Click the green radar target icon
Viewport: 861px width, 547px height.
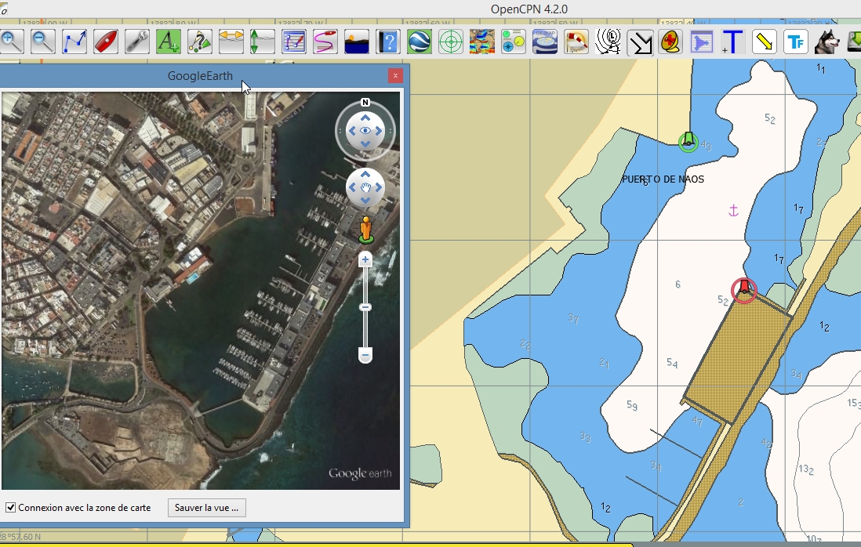(450, 42)
